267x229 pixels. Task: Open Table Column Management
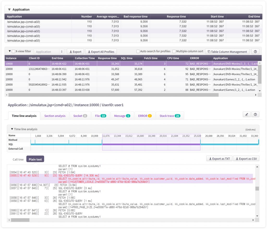coord(227,52)
